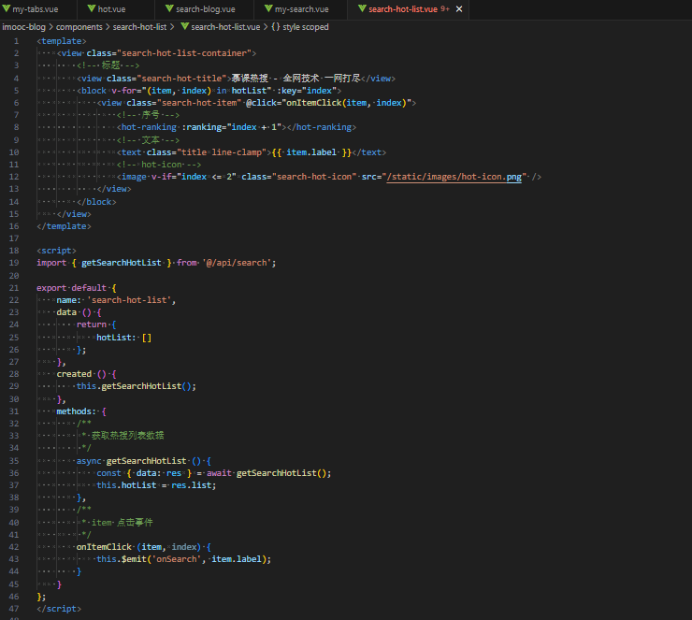Click line number 35 in gutter
692x620 pixels.
pos(14,461)
